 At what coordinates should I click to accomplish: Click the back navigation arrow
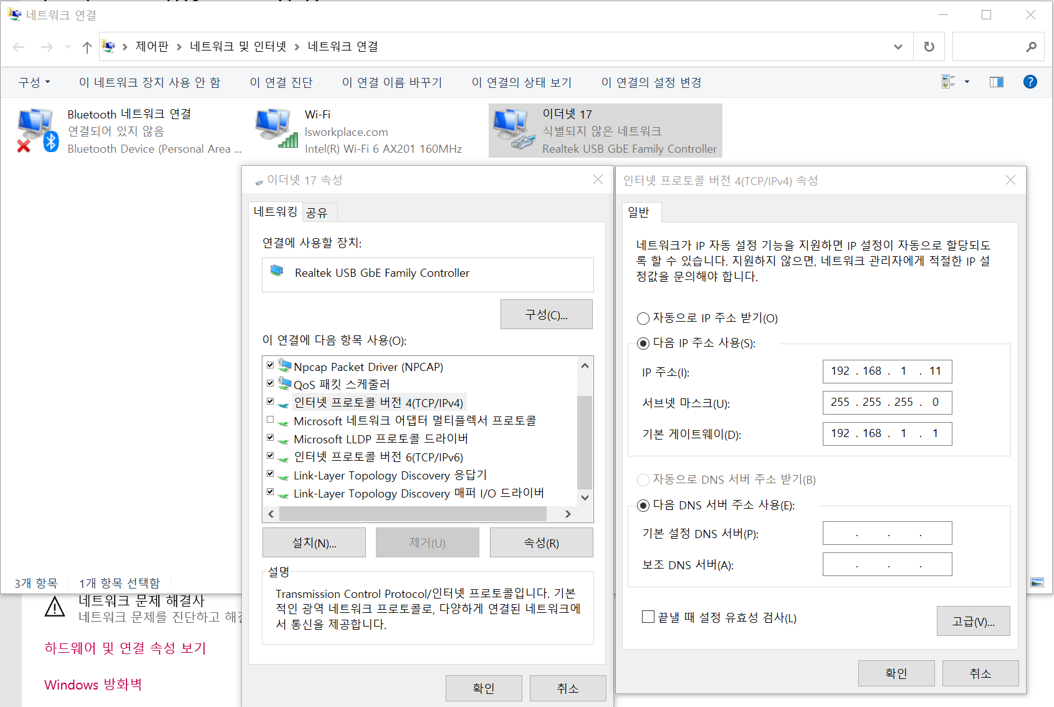(18, 46)
